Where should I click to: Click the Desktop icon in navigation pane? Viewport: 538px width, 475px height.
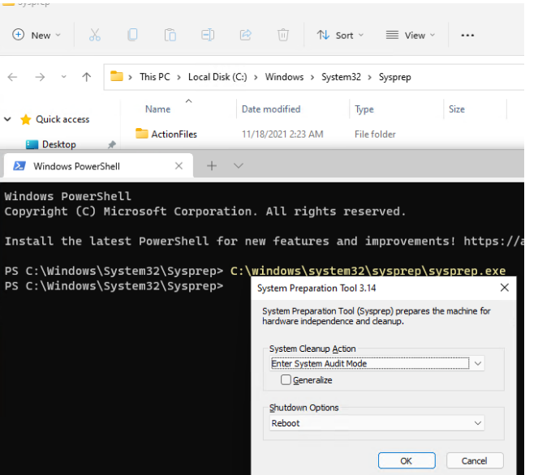32,144
